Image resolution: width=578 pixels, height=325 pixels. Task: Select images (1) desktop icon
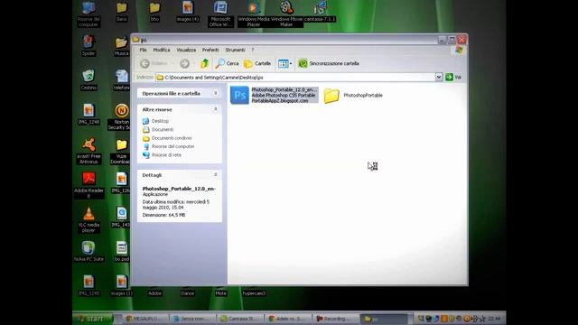pos(121,285)
